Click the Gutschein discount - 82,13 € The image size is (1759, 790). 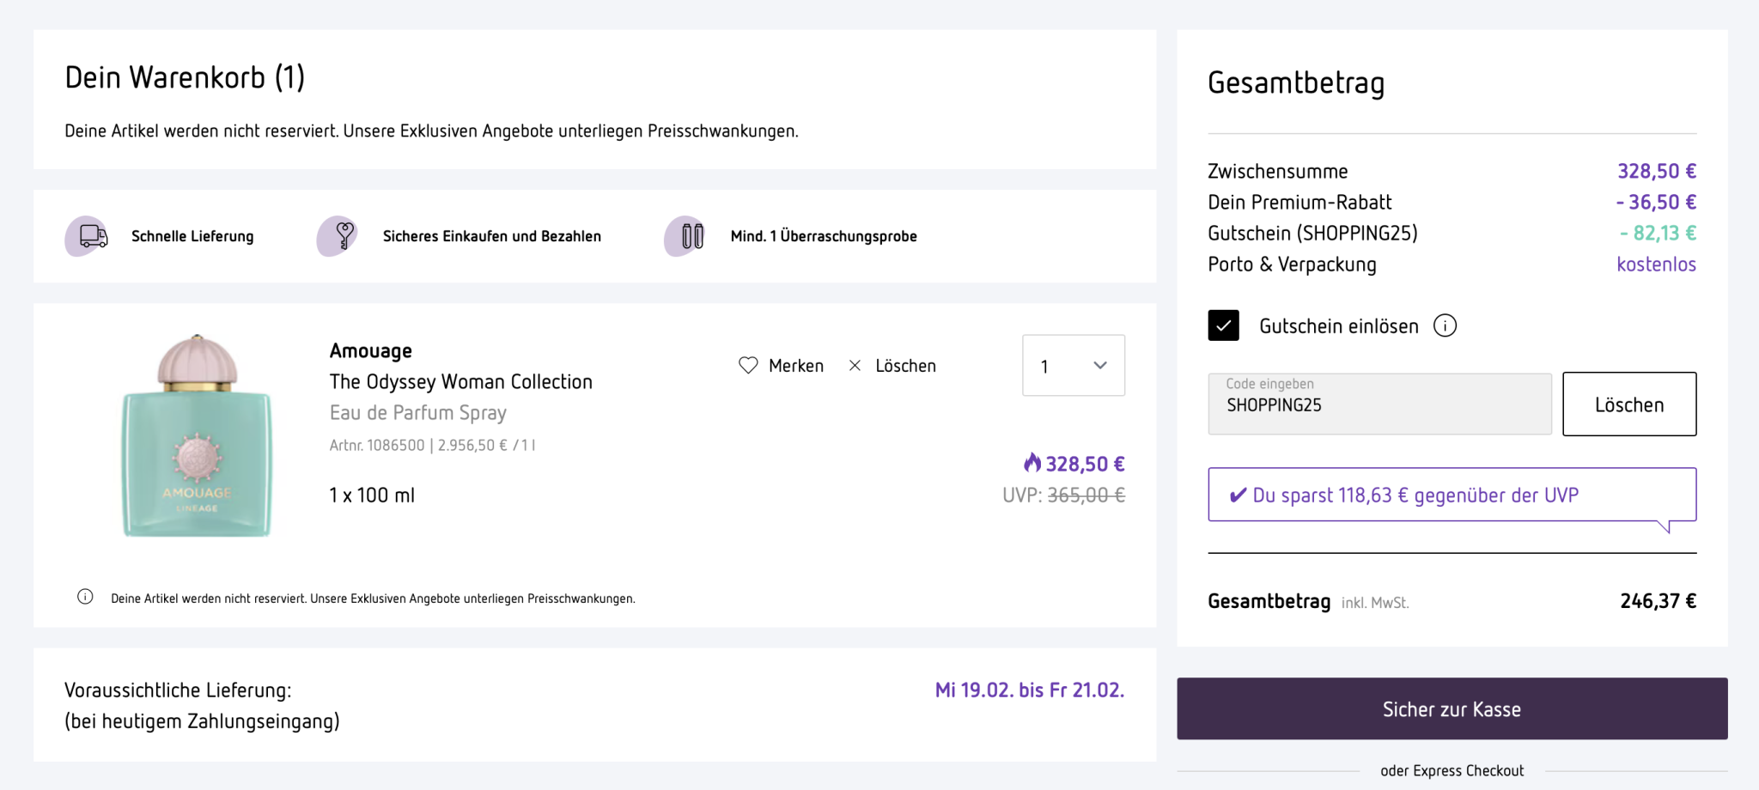pos(1658,233)
